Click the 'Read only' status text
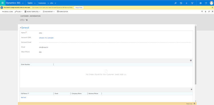 click(x=189, y=104)
